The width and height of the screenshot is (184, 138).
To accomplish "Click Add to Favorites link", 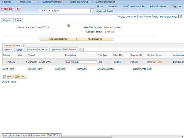I will coord(158,6).
